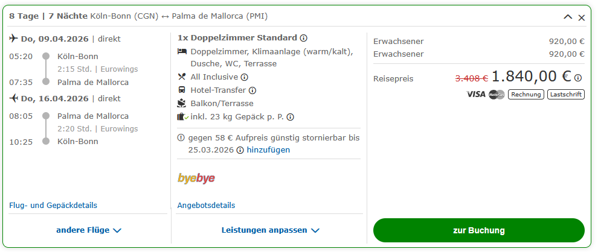This screenshot has height=252, width=598.
Task: Click the Mastercard payment icon
Action: click(x=497, y=94)
